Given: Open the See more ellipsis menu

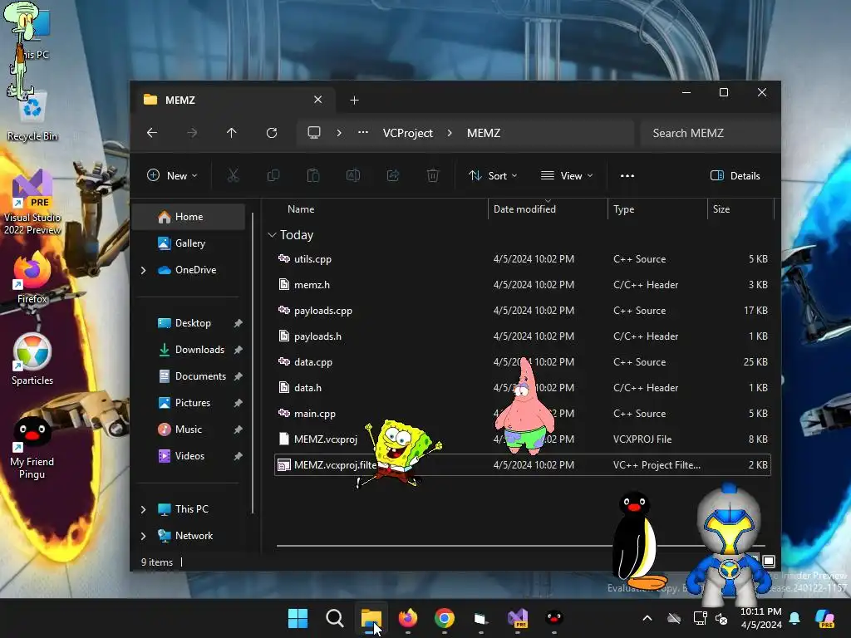Looking at the screenshot, I should (627, 175).
